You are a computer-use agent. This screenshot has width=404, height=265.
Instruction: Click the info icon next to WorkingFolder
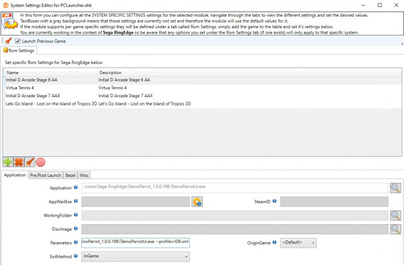coord(76,215)
